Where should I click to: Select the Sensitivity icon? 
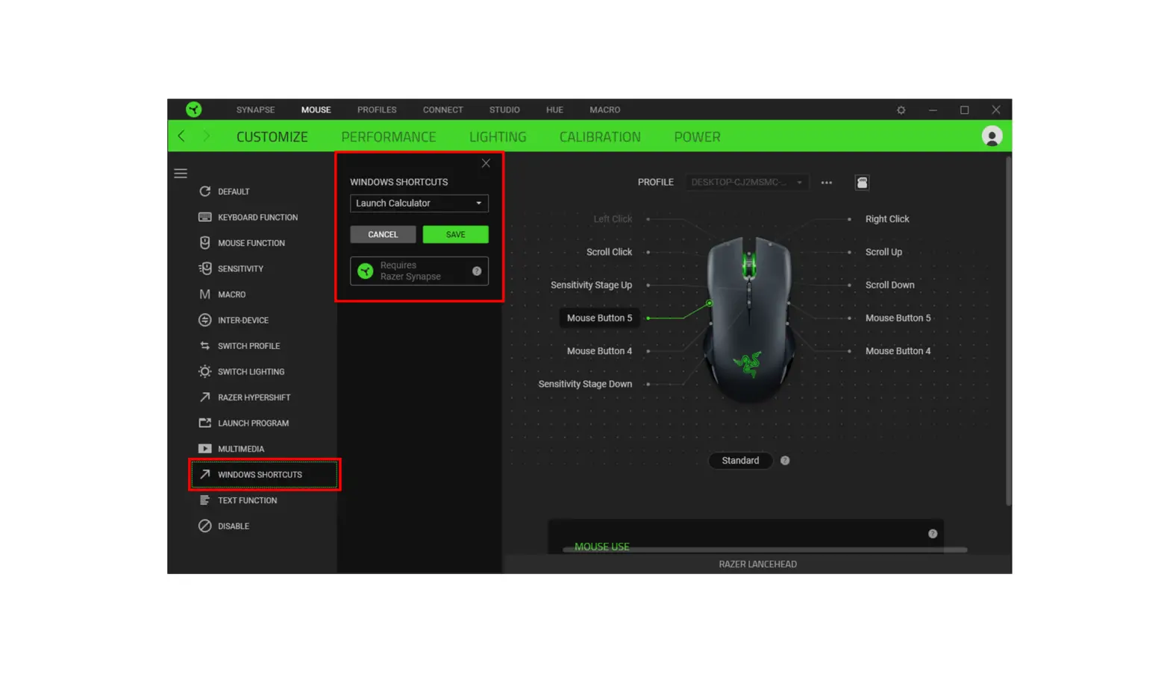(x=204, y=268)
